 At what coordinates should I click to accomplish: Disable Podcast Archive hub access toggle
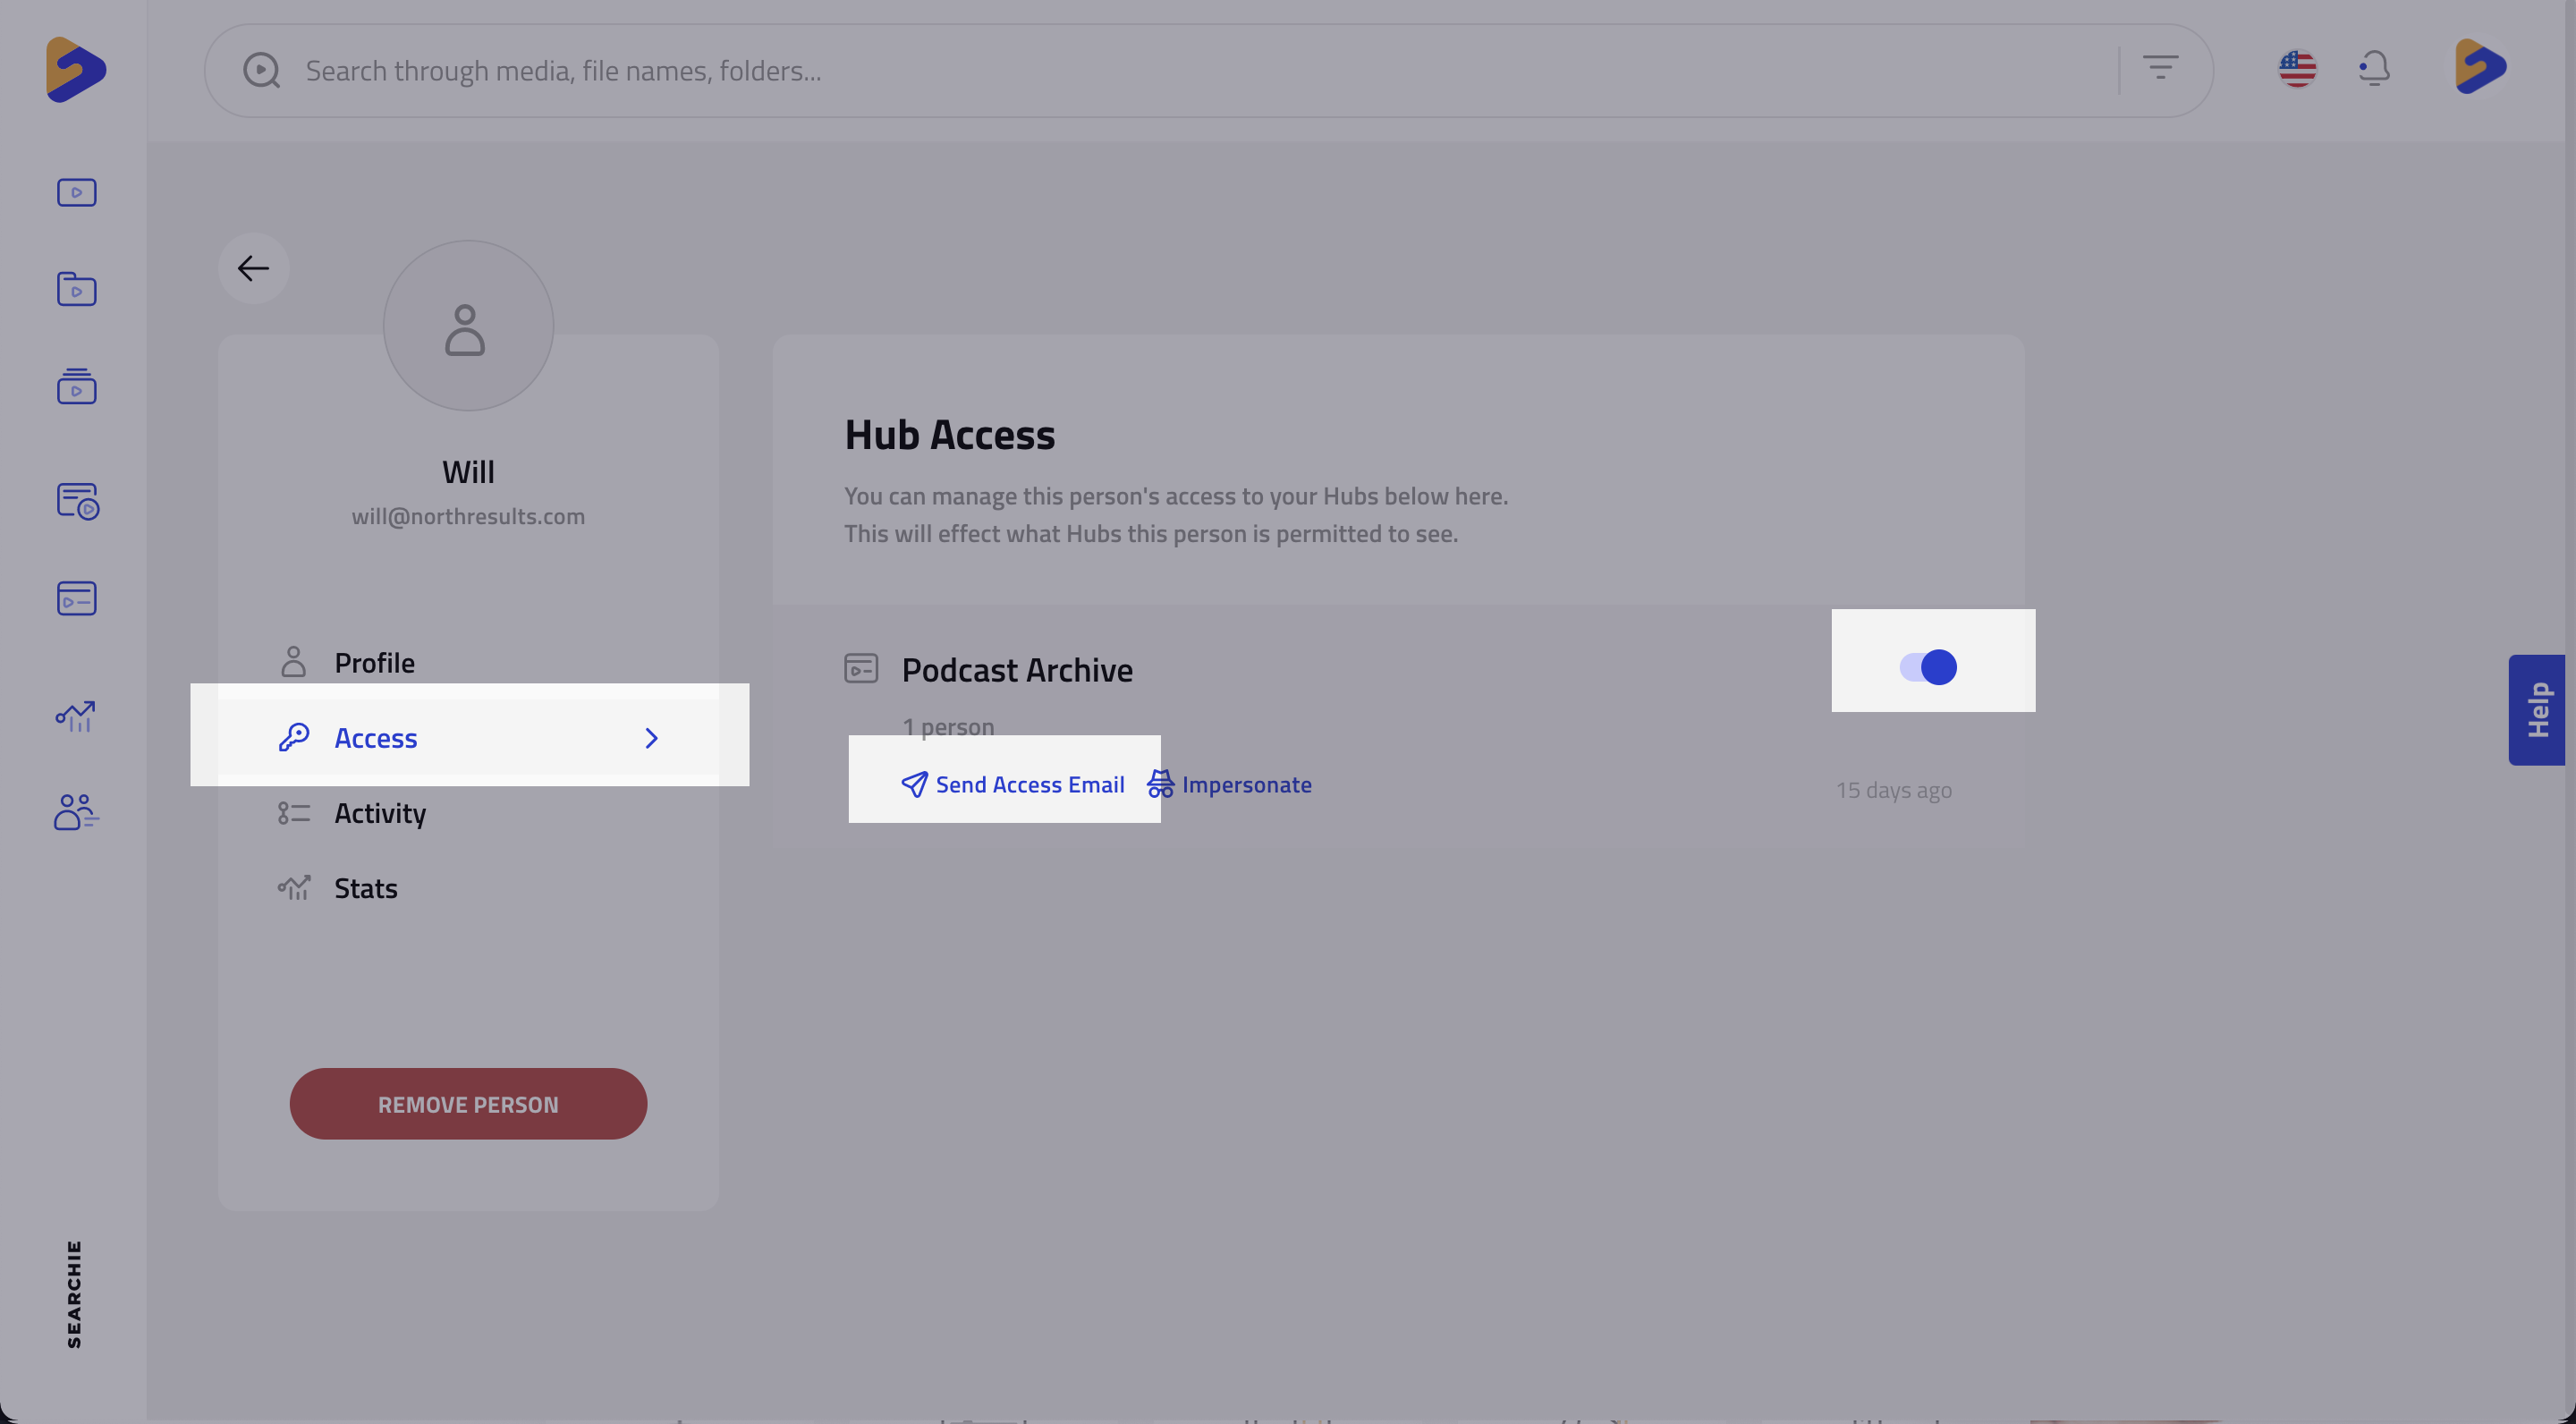[x=1928, y=667]
